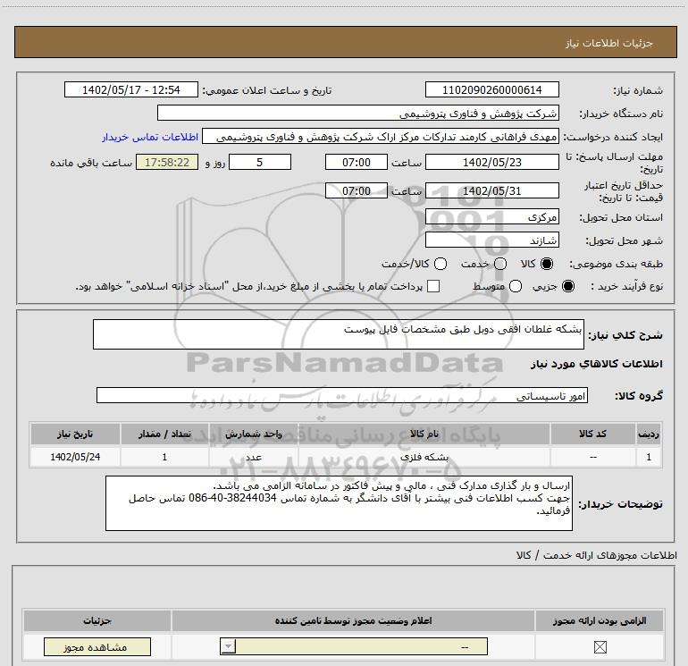
Task: Click the remaining time 17:58:22 field
Action: tap(167, 163)
